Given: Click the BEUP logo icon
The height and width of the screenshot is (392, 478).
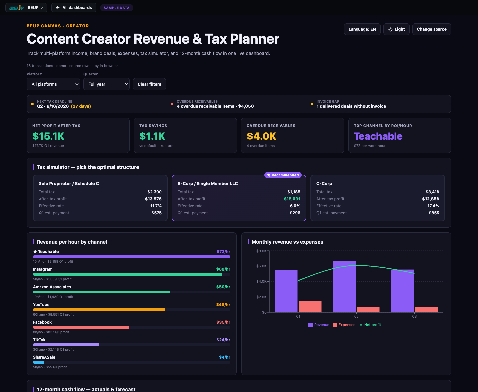Looking at the screenshot, I should pyautogui.click(x=17, y=8).
